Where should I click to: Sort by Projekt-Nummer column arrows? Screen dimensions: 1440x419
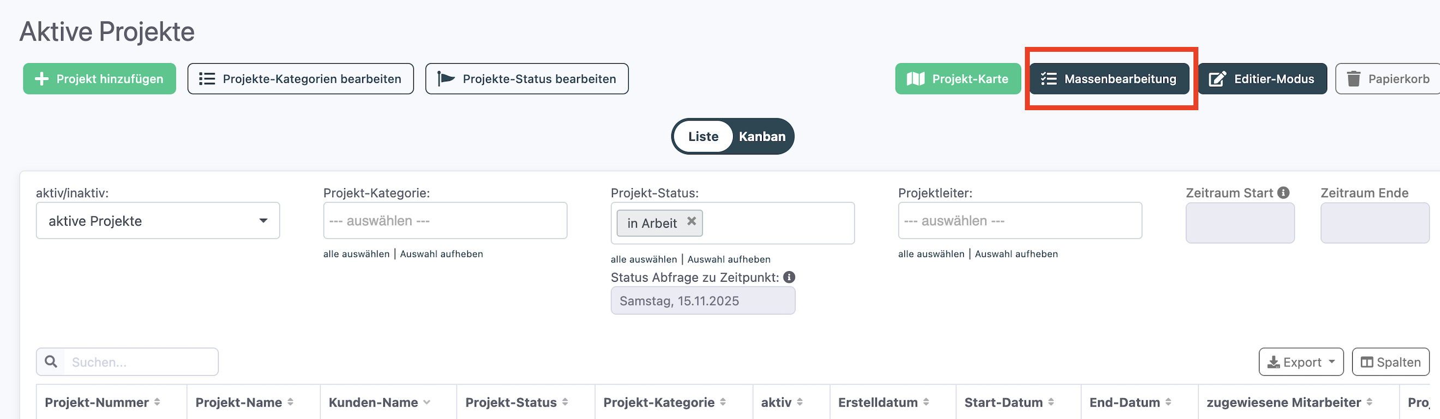(x=157, y=402)
